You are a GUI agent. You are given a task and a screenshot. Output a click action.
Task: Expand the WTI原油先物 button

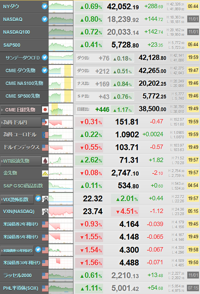21,161
